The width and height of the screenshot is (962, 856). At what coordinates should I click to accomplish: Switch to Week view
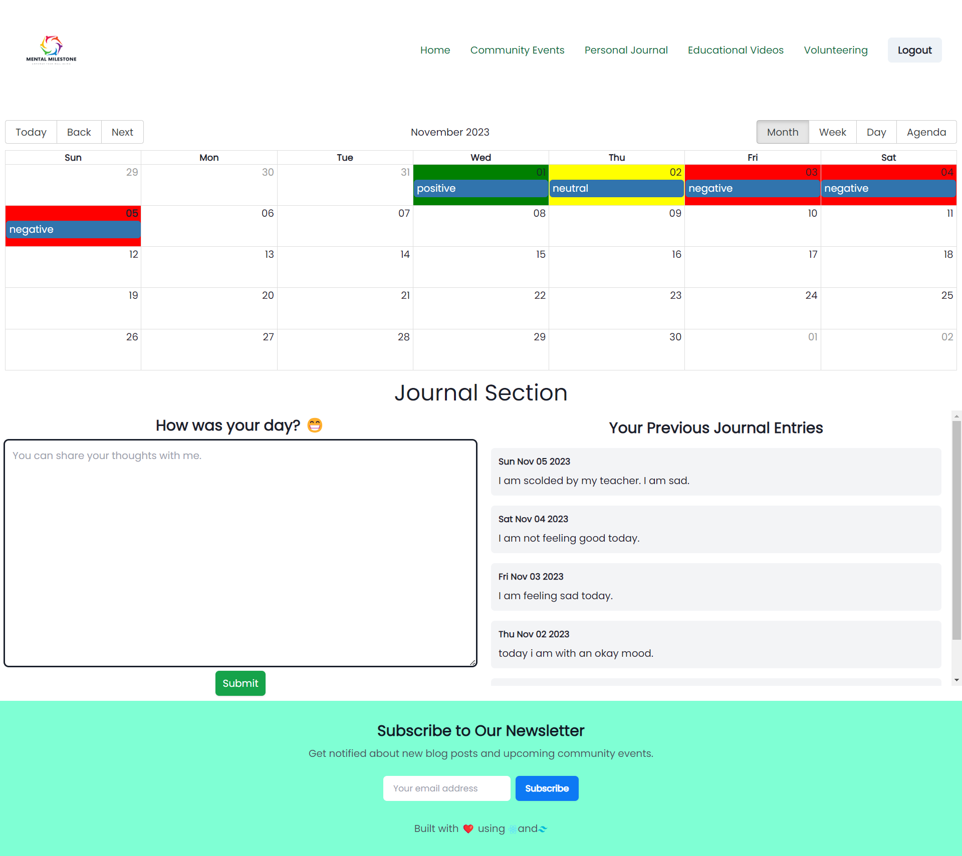(x=832, y=132)
